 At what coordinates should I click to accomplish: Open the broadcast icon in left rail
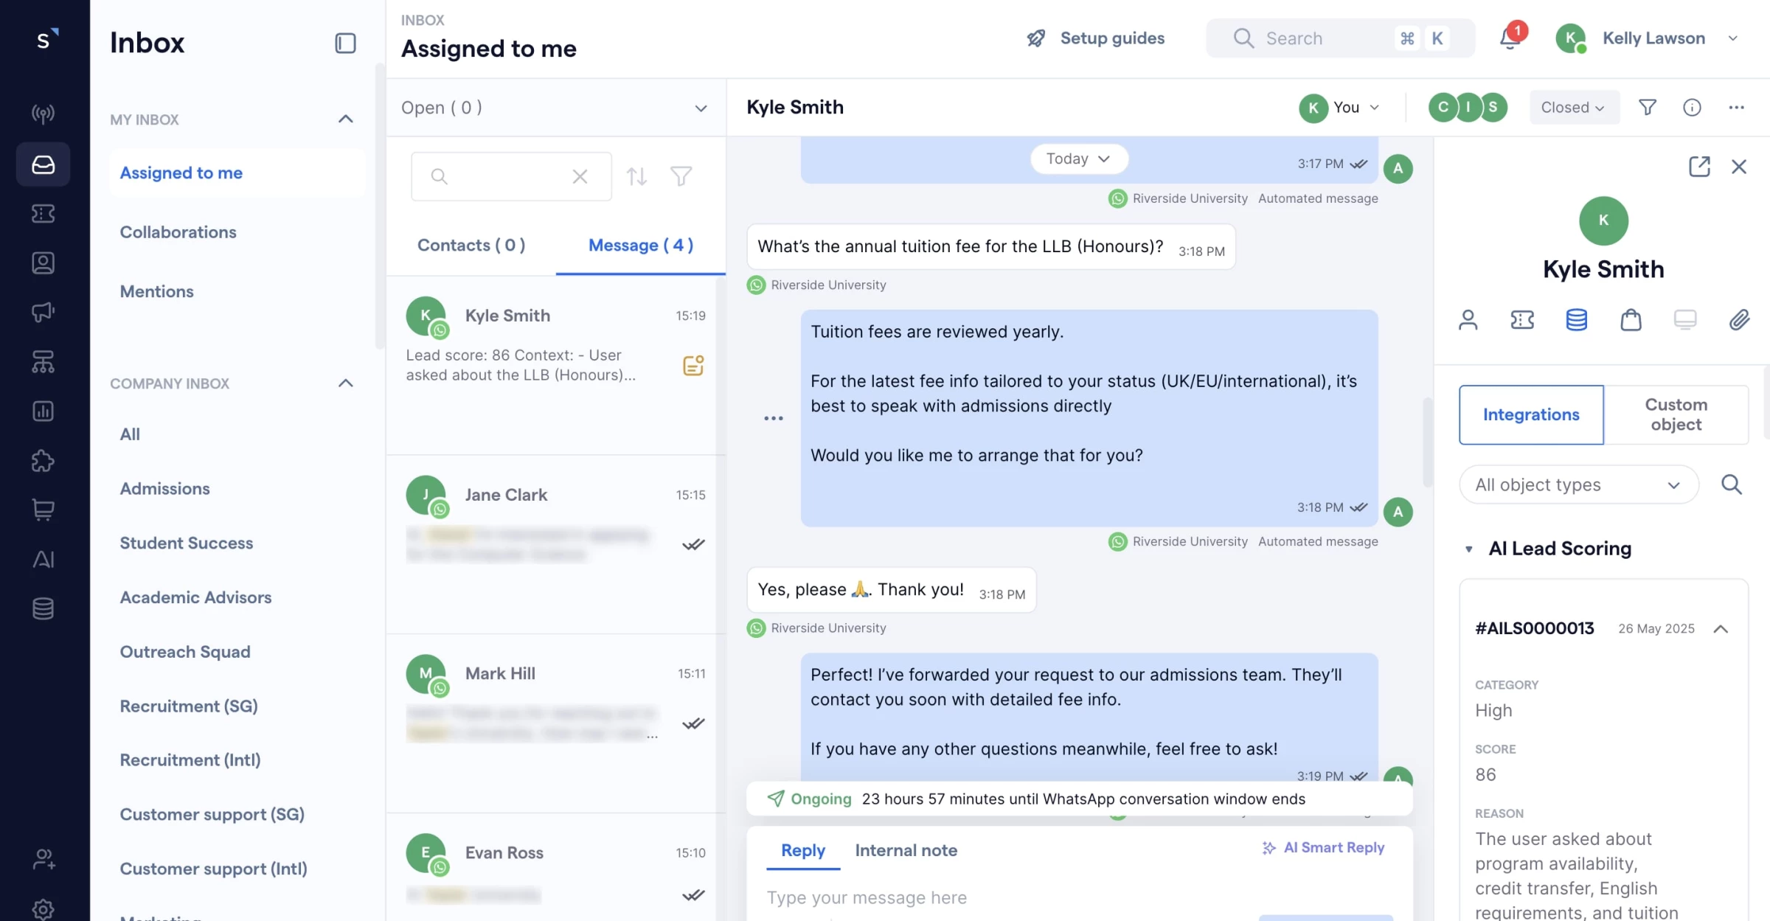click(x=43, y=114)
